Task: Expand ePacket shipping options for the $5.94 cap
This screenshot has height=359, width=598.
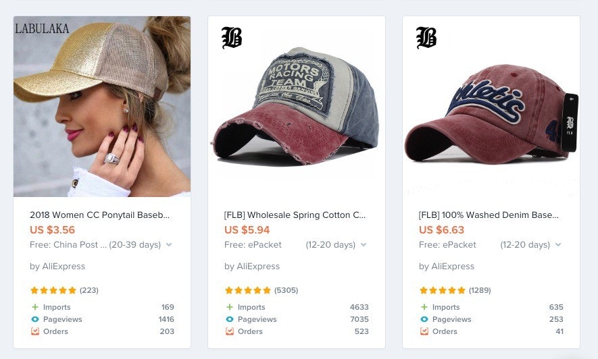Action: (364, 245)
